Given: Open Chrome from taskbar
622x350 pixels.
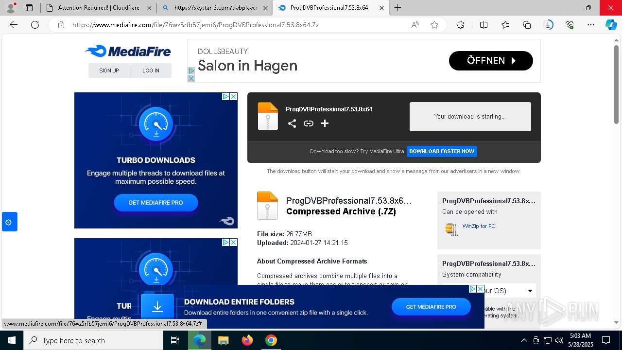Looking at the screenshot, I should (x=271, y=340).
